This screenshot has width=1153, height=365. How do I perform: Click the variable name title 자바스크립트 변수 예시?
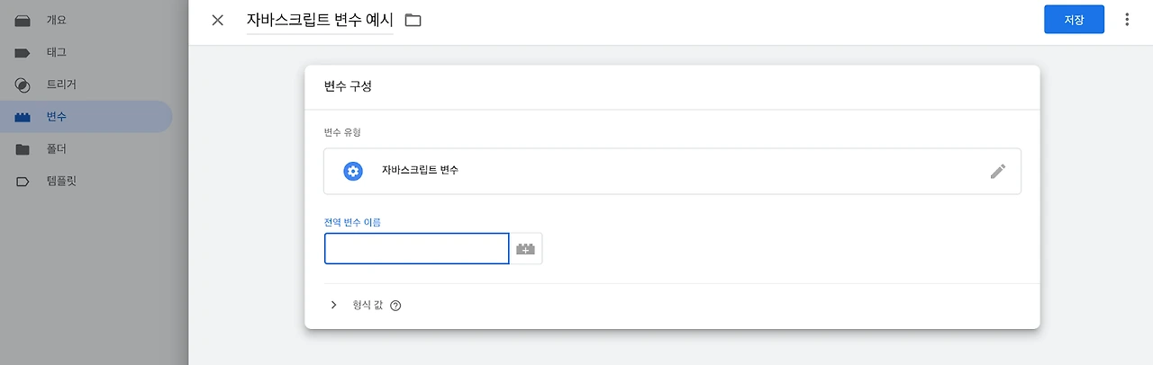point(320,20)
